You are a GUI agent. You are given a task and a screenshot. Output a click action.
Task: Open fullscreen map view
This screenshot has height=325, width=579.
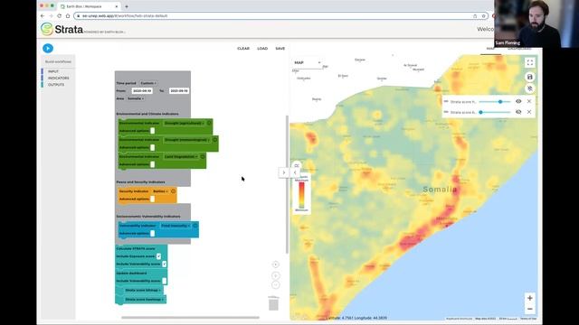(x=530, y=62)
